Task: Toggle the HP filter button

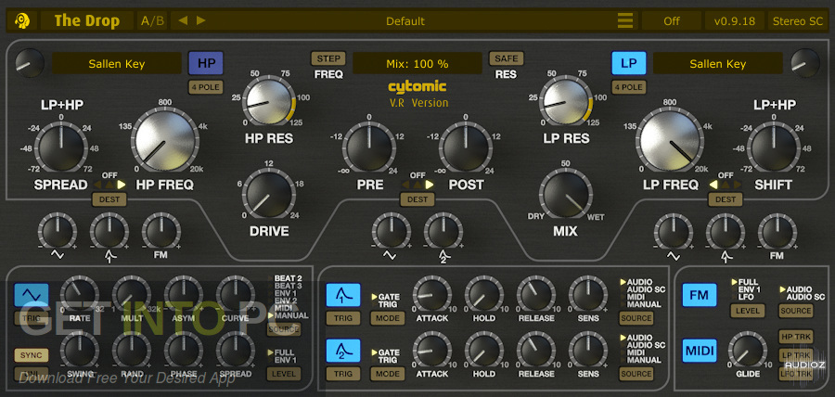Action: [206, 63]
